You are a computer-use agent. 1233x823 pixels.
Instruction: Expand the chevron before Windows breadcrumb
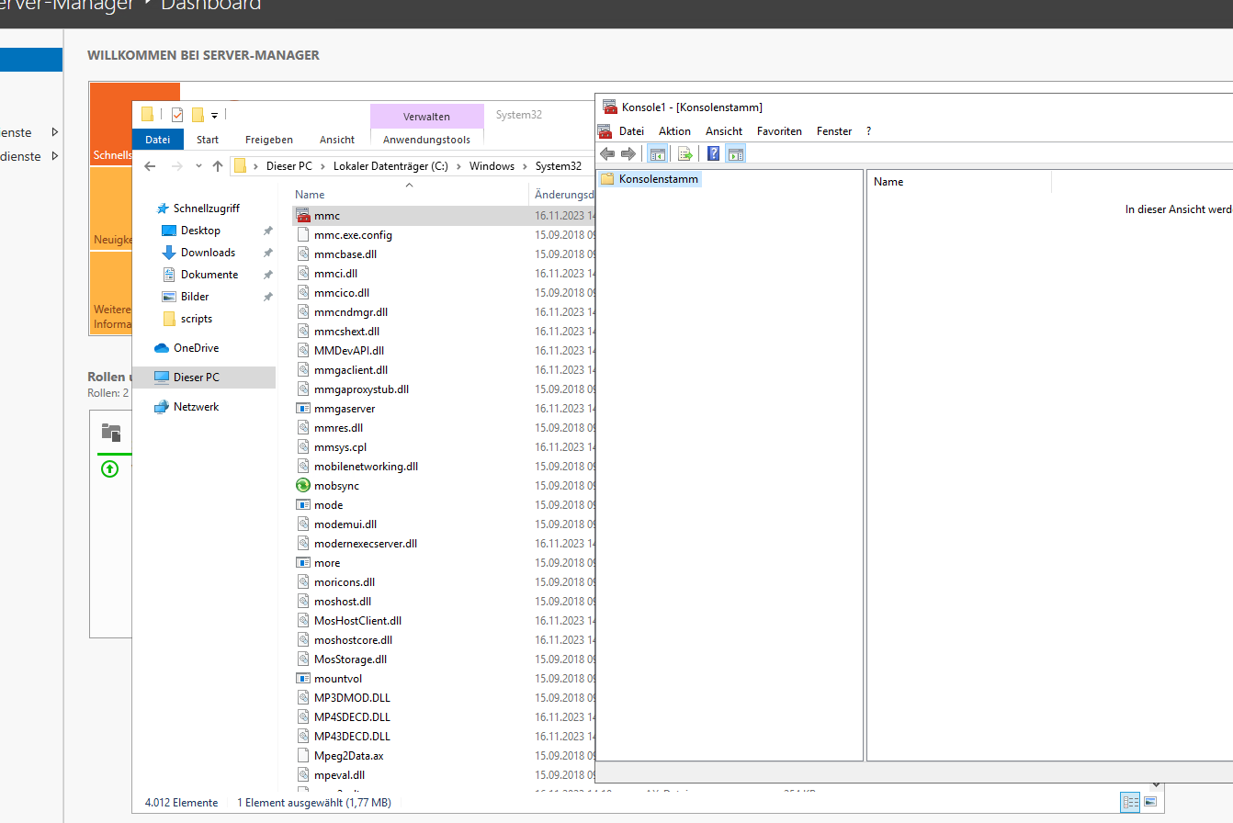(x=459, y=166)
